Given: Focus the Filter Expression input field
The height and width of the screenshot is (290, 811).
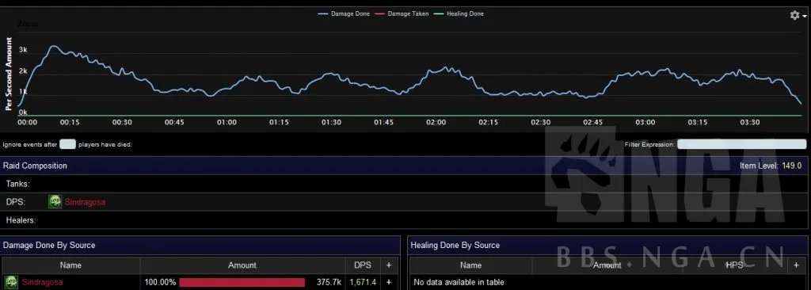Looking at the screenshot, I should click(741, 144).
